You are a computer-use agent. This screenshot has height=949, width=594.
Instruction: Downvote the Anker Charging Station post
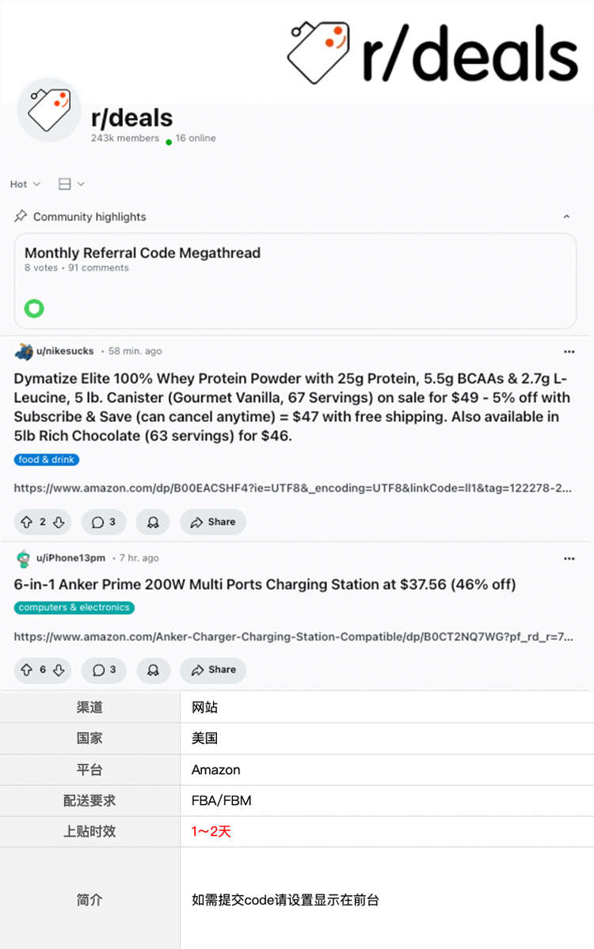coord(59,670)
